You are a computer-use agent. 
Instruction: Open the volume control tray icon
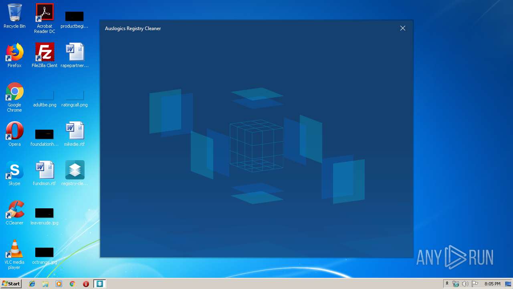[465, 284]
